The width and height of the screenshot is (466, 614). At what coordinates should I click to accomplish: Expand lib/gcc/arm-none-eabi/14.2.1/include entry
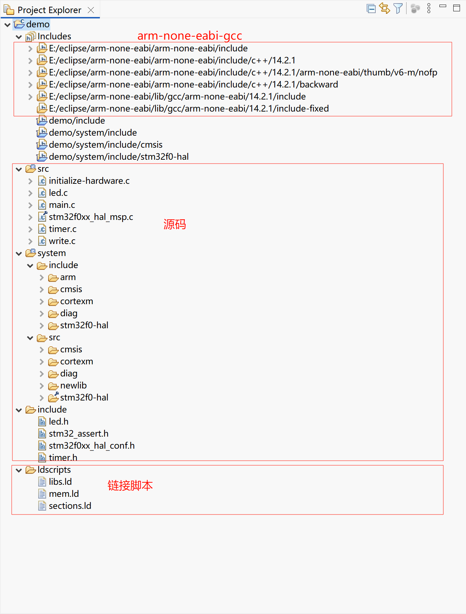pyautogui.click(x=30, y=97)
